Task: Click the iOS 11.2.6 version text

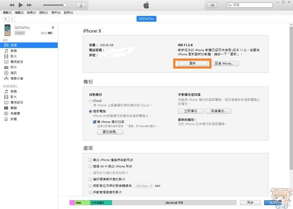Action: click(185, 45)
